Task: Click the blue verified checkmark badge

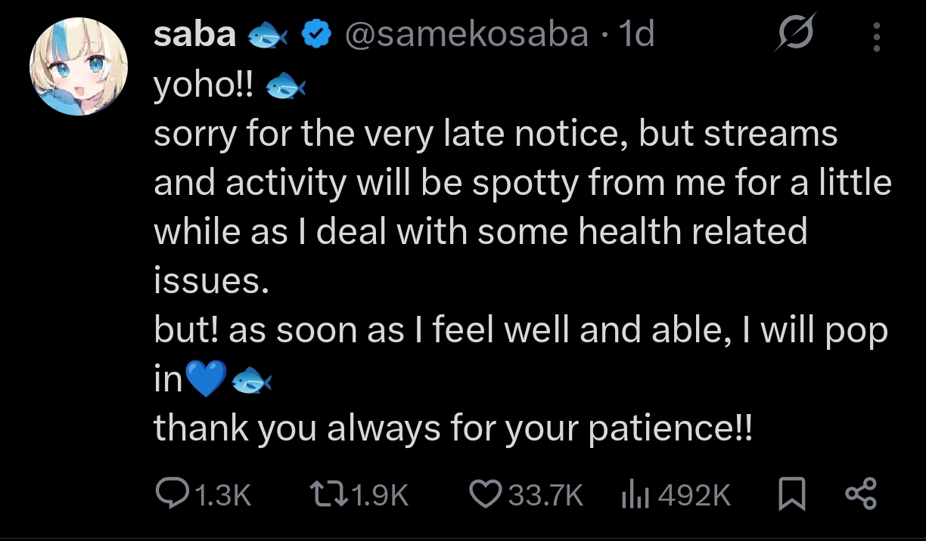Action: (315, 35)
